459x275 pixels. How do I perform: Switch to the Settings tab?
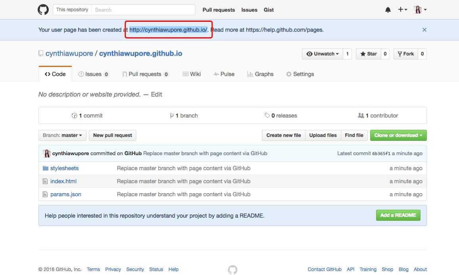tap(300, 74)
